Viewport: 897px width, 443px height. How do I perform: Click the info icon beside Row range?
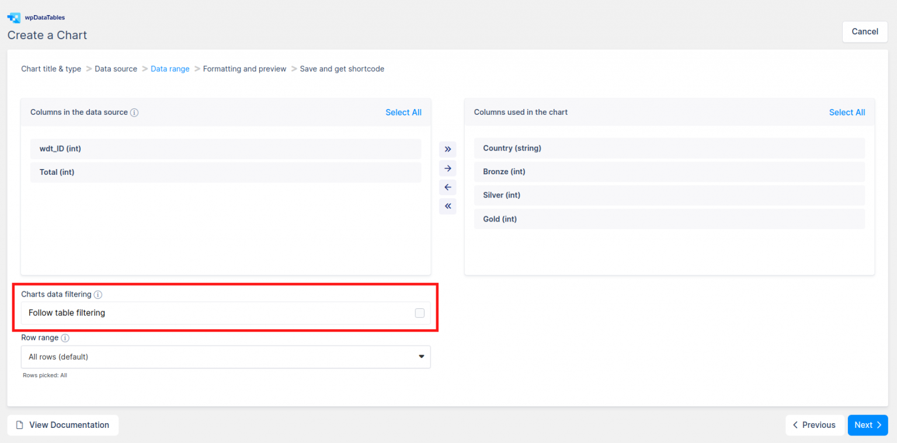[x=65, y=338]
